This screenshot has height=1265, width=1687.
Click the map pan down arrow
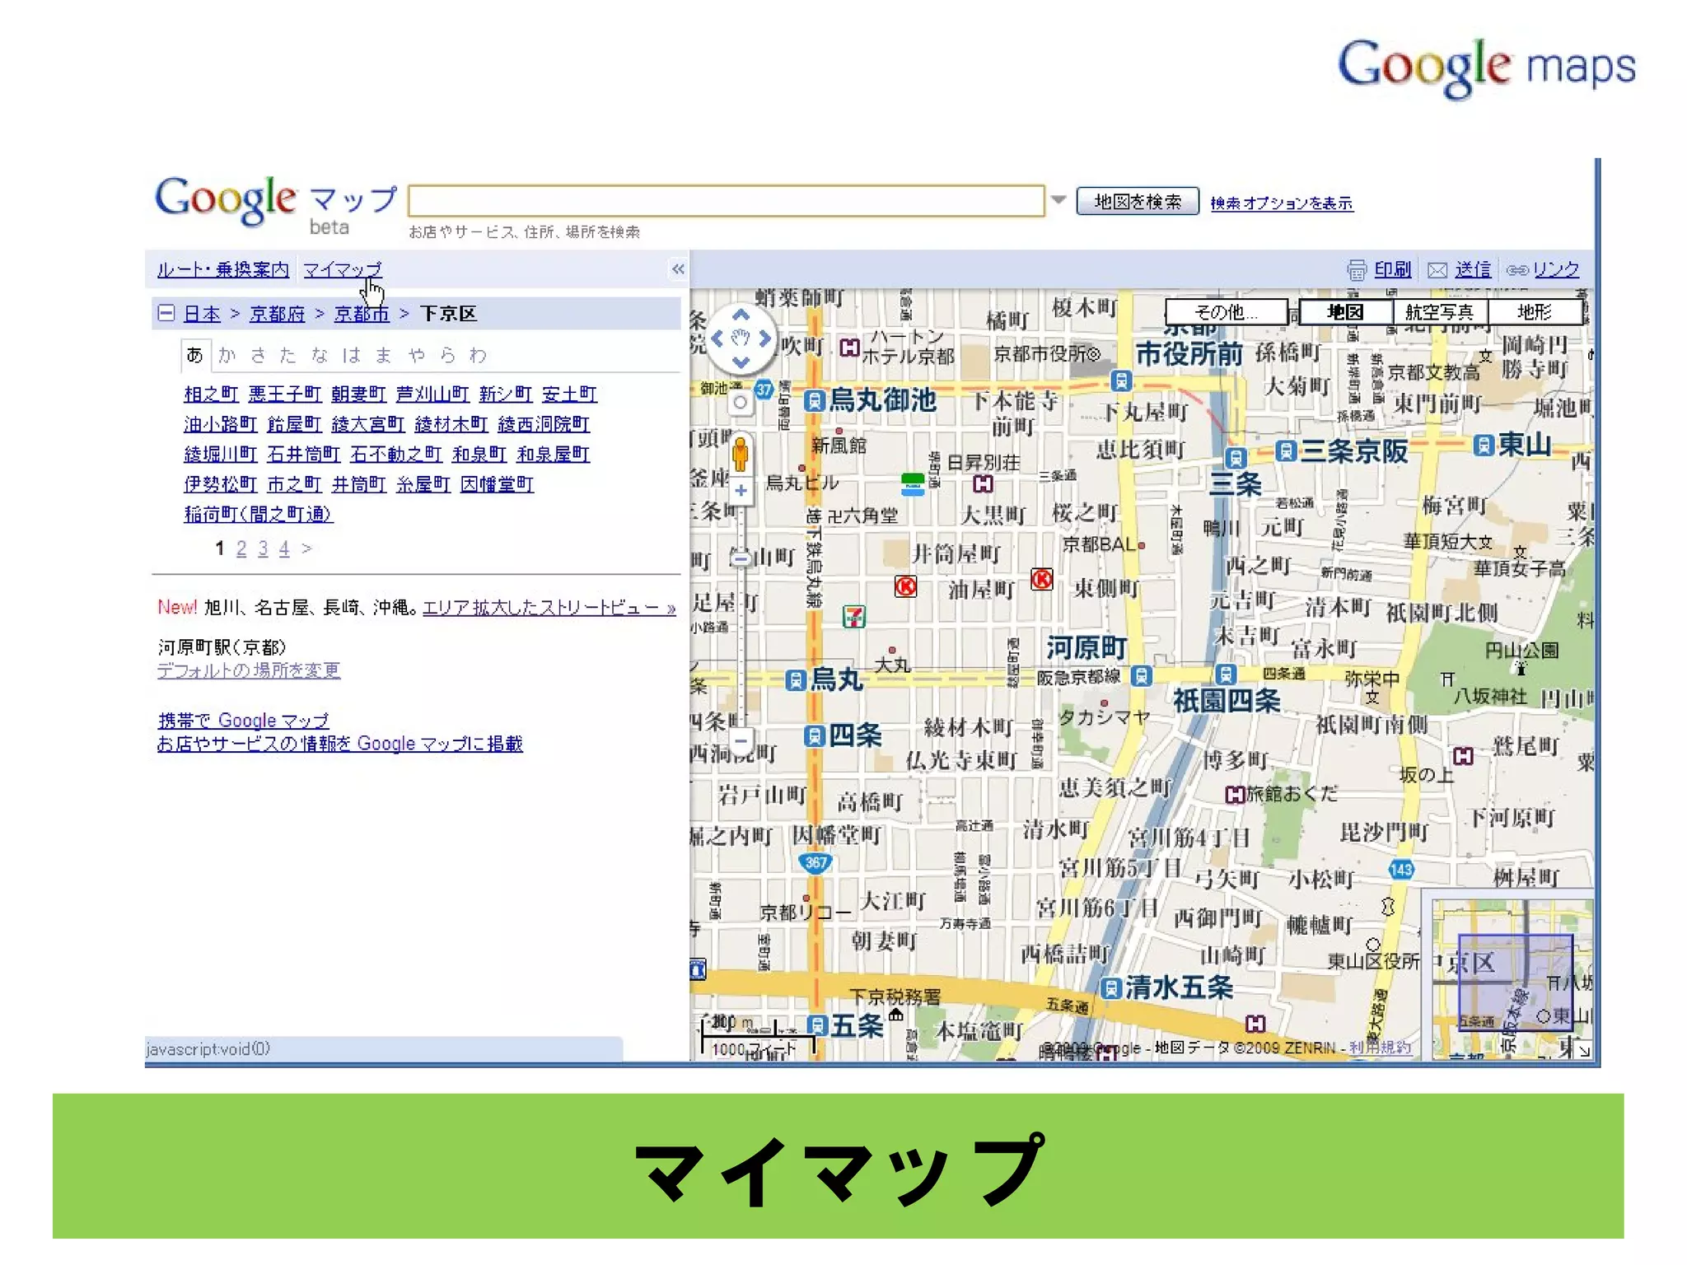click(x=741, y=362)
